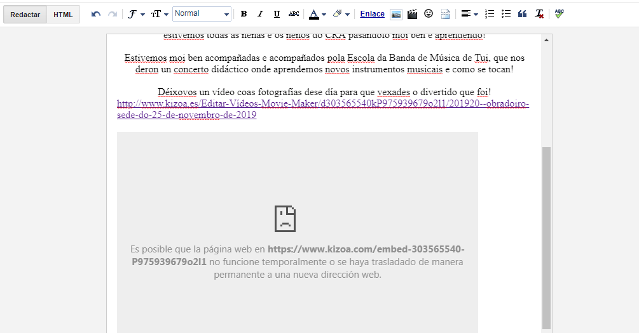The image size is (639, 333).
Task: Insert an image into the post
Action: click(x=395, y=15)
